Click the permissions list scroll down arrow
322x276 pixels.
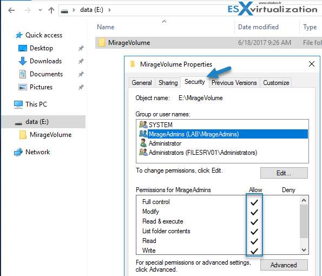click(304, 250)
